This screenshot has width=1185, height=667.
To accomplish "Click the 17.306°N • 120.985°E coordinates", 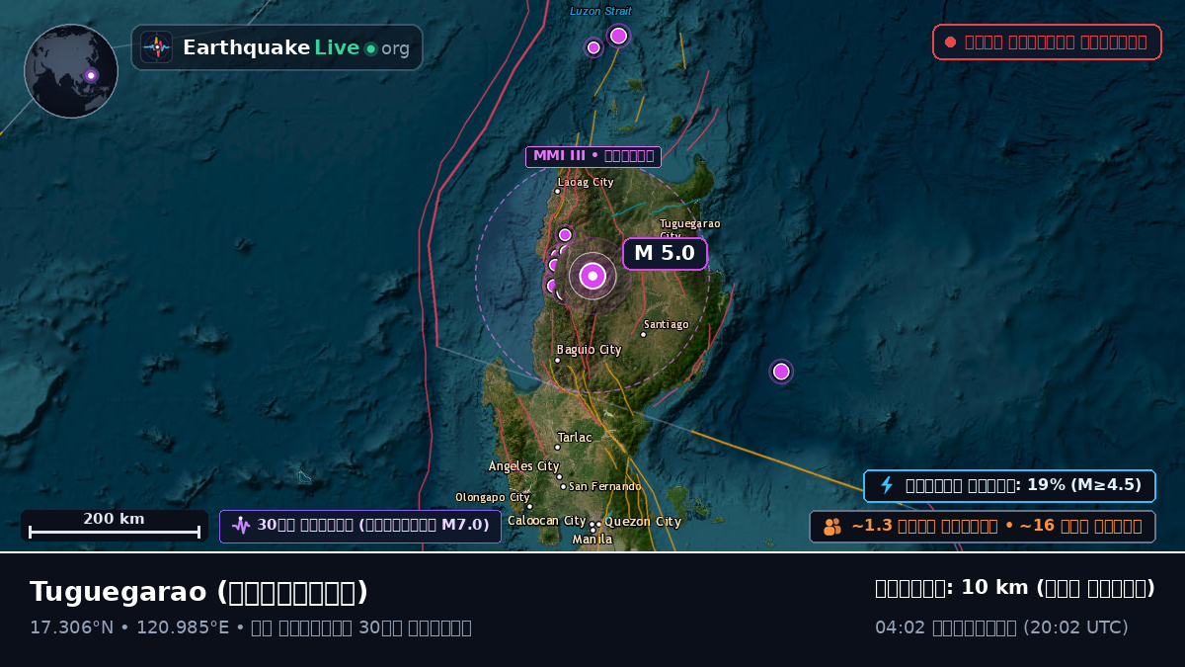I will 129,627.
